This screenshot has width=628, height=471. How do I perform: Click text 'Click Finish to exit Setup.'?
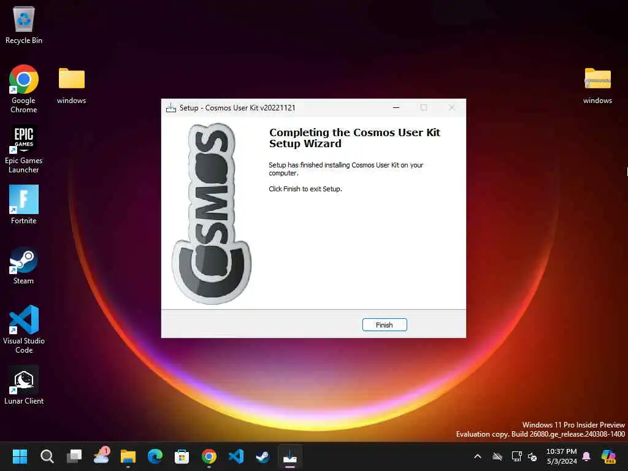pyautogui.click(x=305, y=189)
